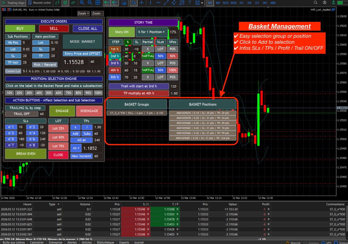Toggle PARTIAL for the 2nd % step

coord(148,56)
